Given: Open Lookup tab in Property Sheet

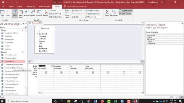Looking at the screenshot, I should [155, 32].
